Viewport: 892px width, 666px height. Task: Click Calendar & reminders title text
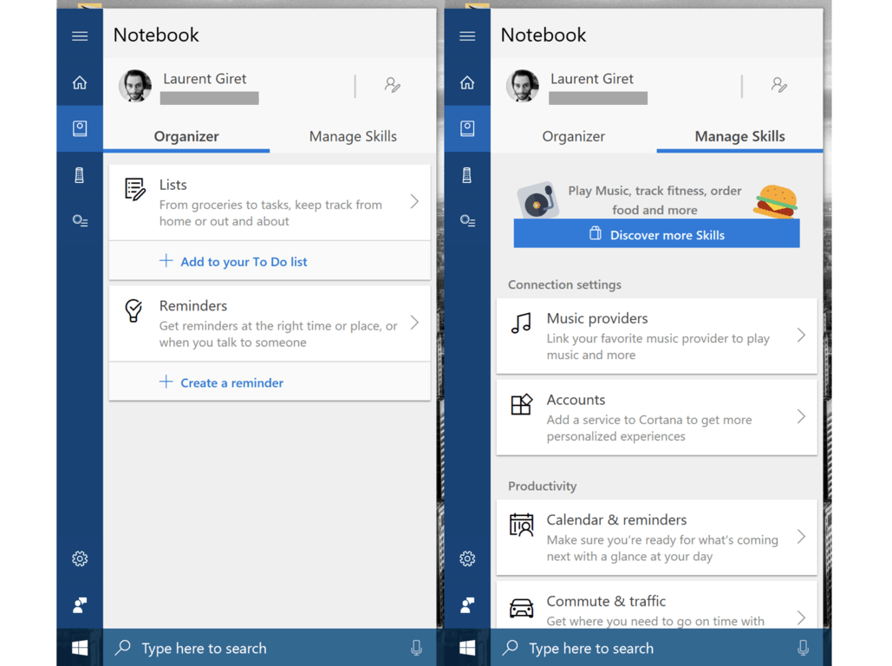point(616,519)
